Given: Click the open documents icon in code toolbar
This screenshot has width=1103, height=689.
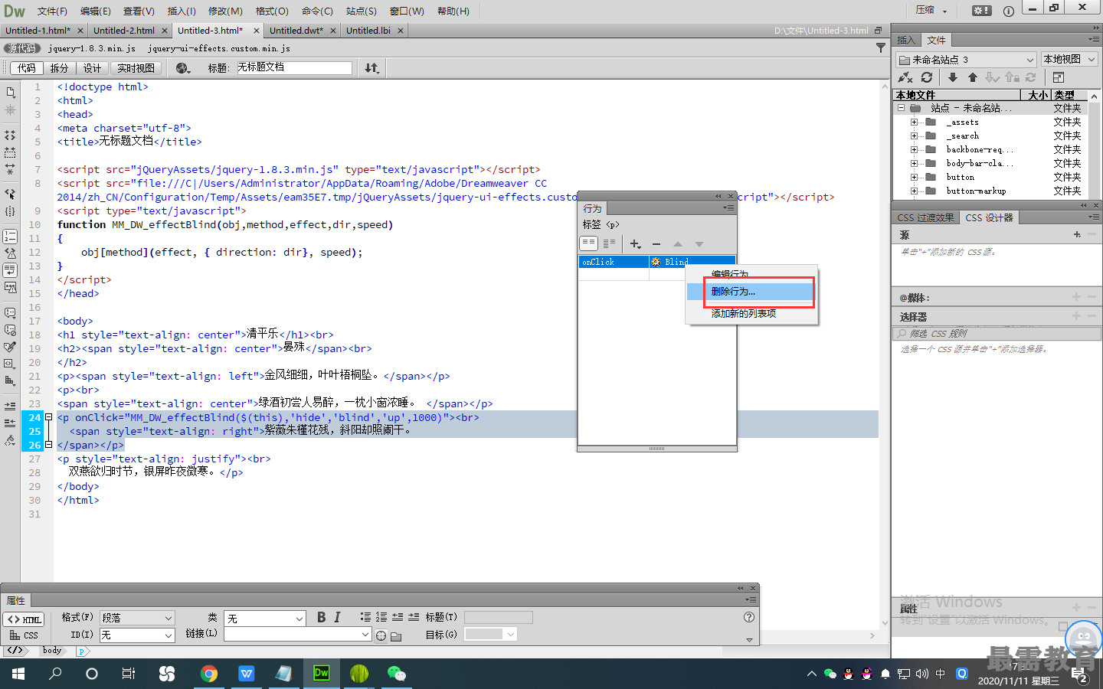Looking at the screenshot, I should [10, 92].
